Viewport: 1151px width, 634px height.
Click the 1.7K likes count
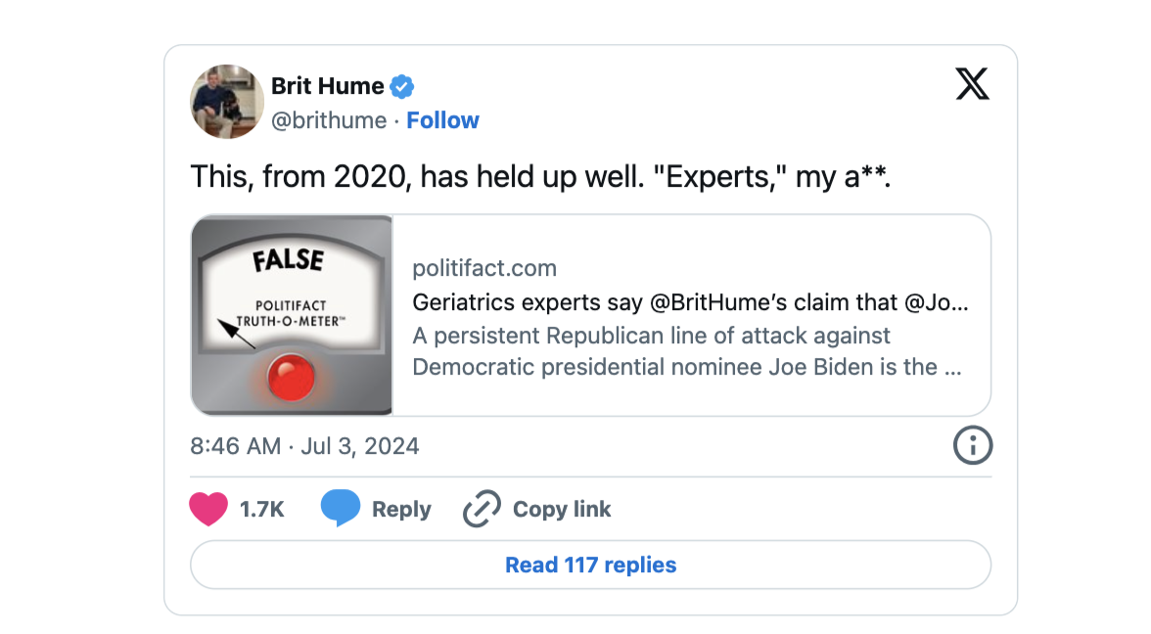tap(261, 509)
